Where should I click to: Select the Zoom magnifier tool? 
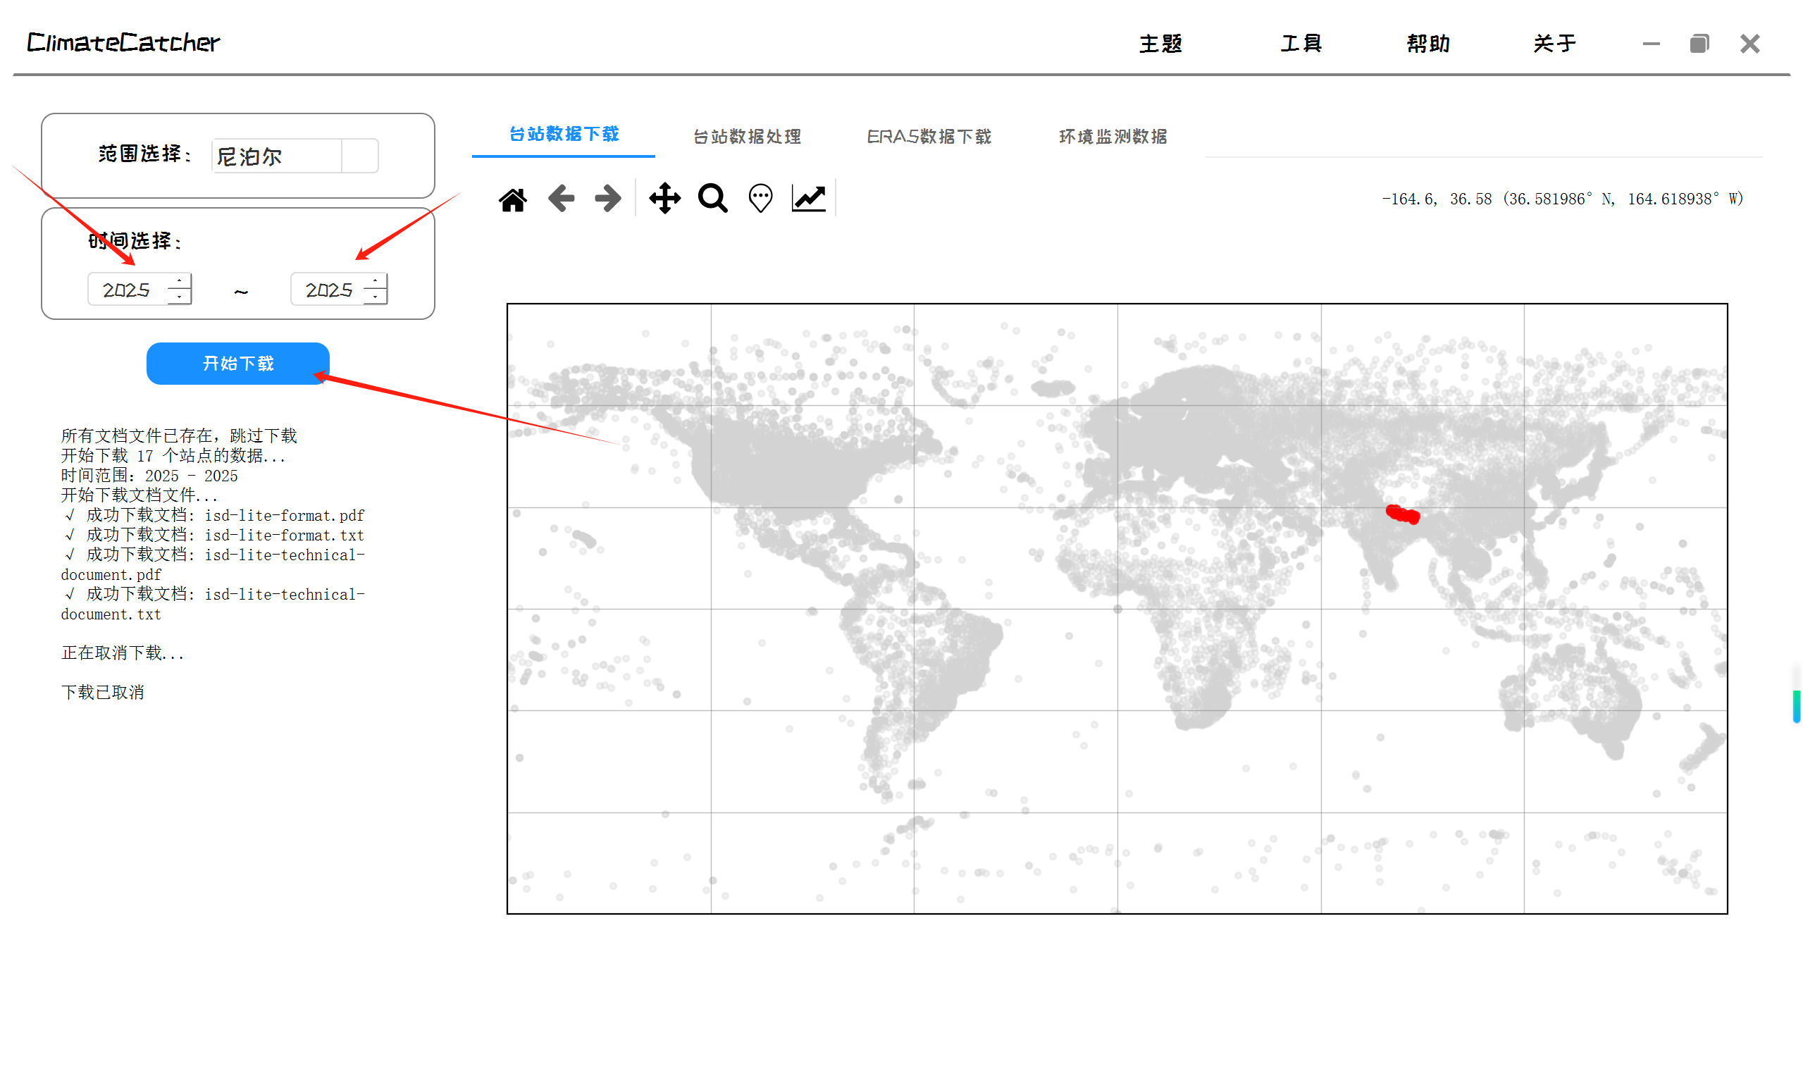coord(712,198)
